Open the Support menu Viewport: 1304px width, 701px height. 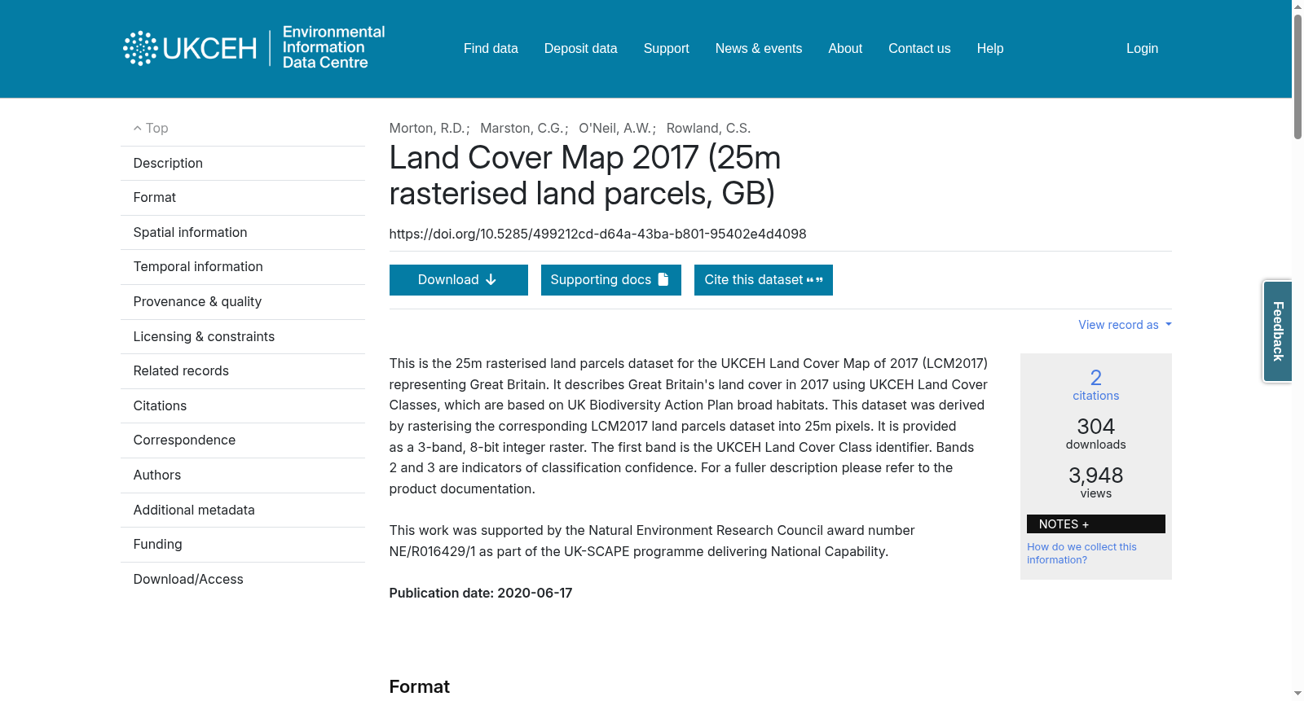point(667,49)
